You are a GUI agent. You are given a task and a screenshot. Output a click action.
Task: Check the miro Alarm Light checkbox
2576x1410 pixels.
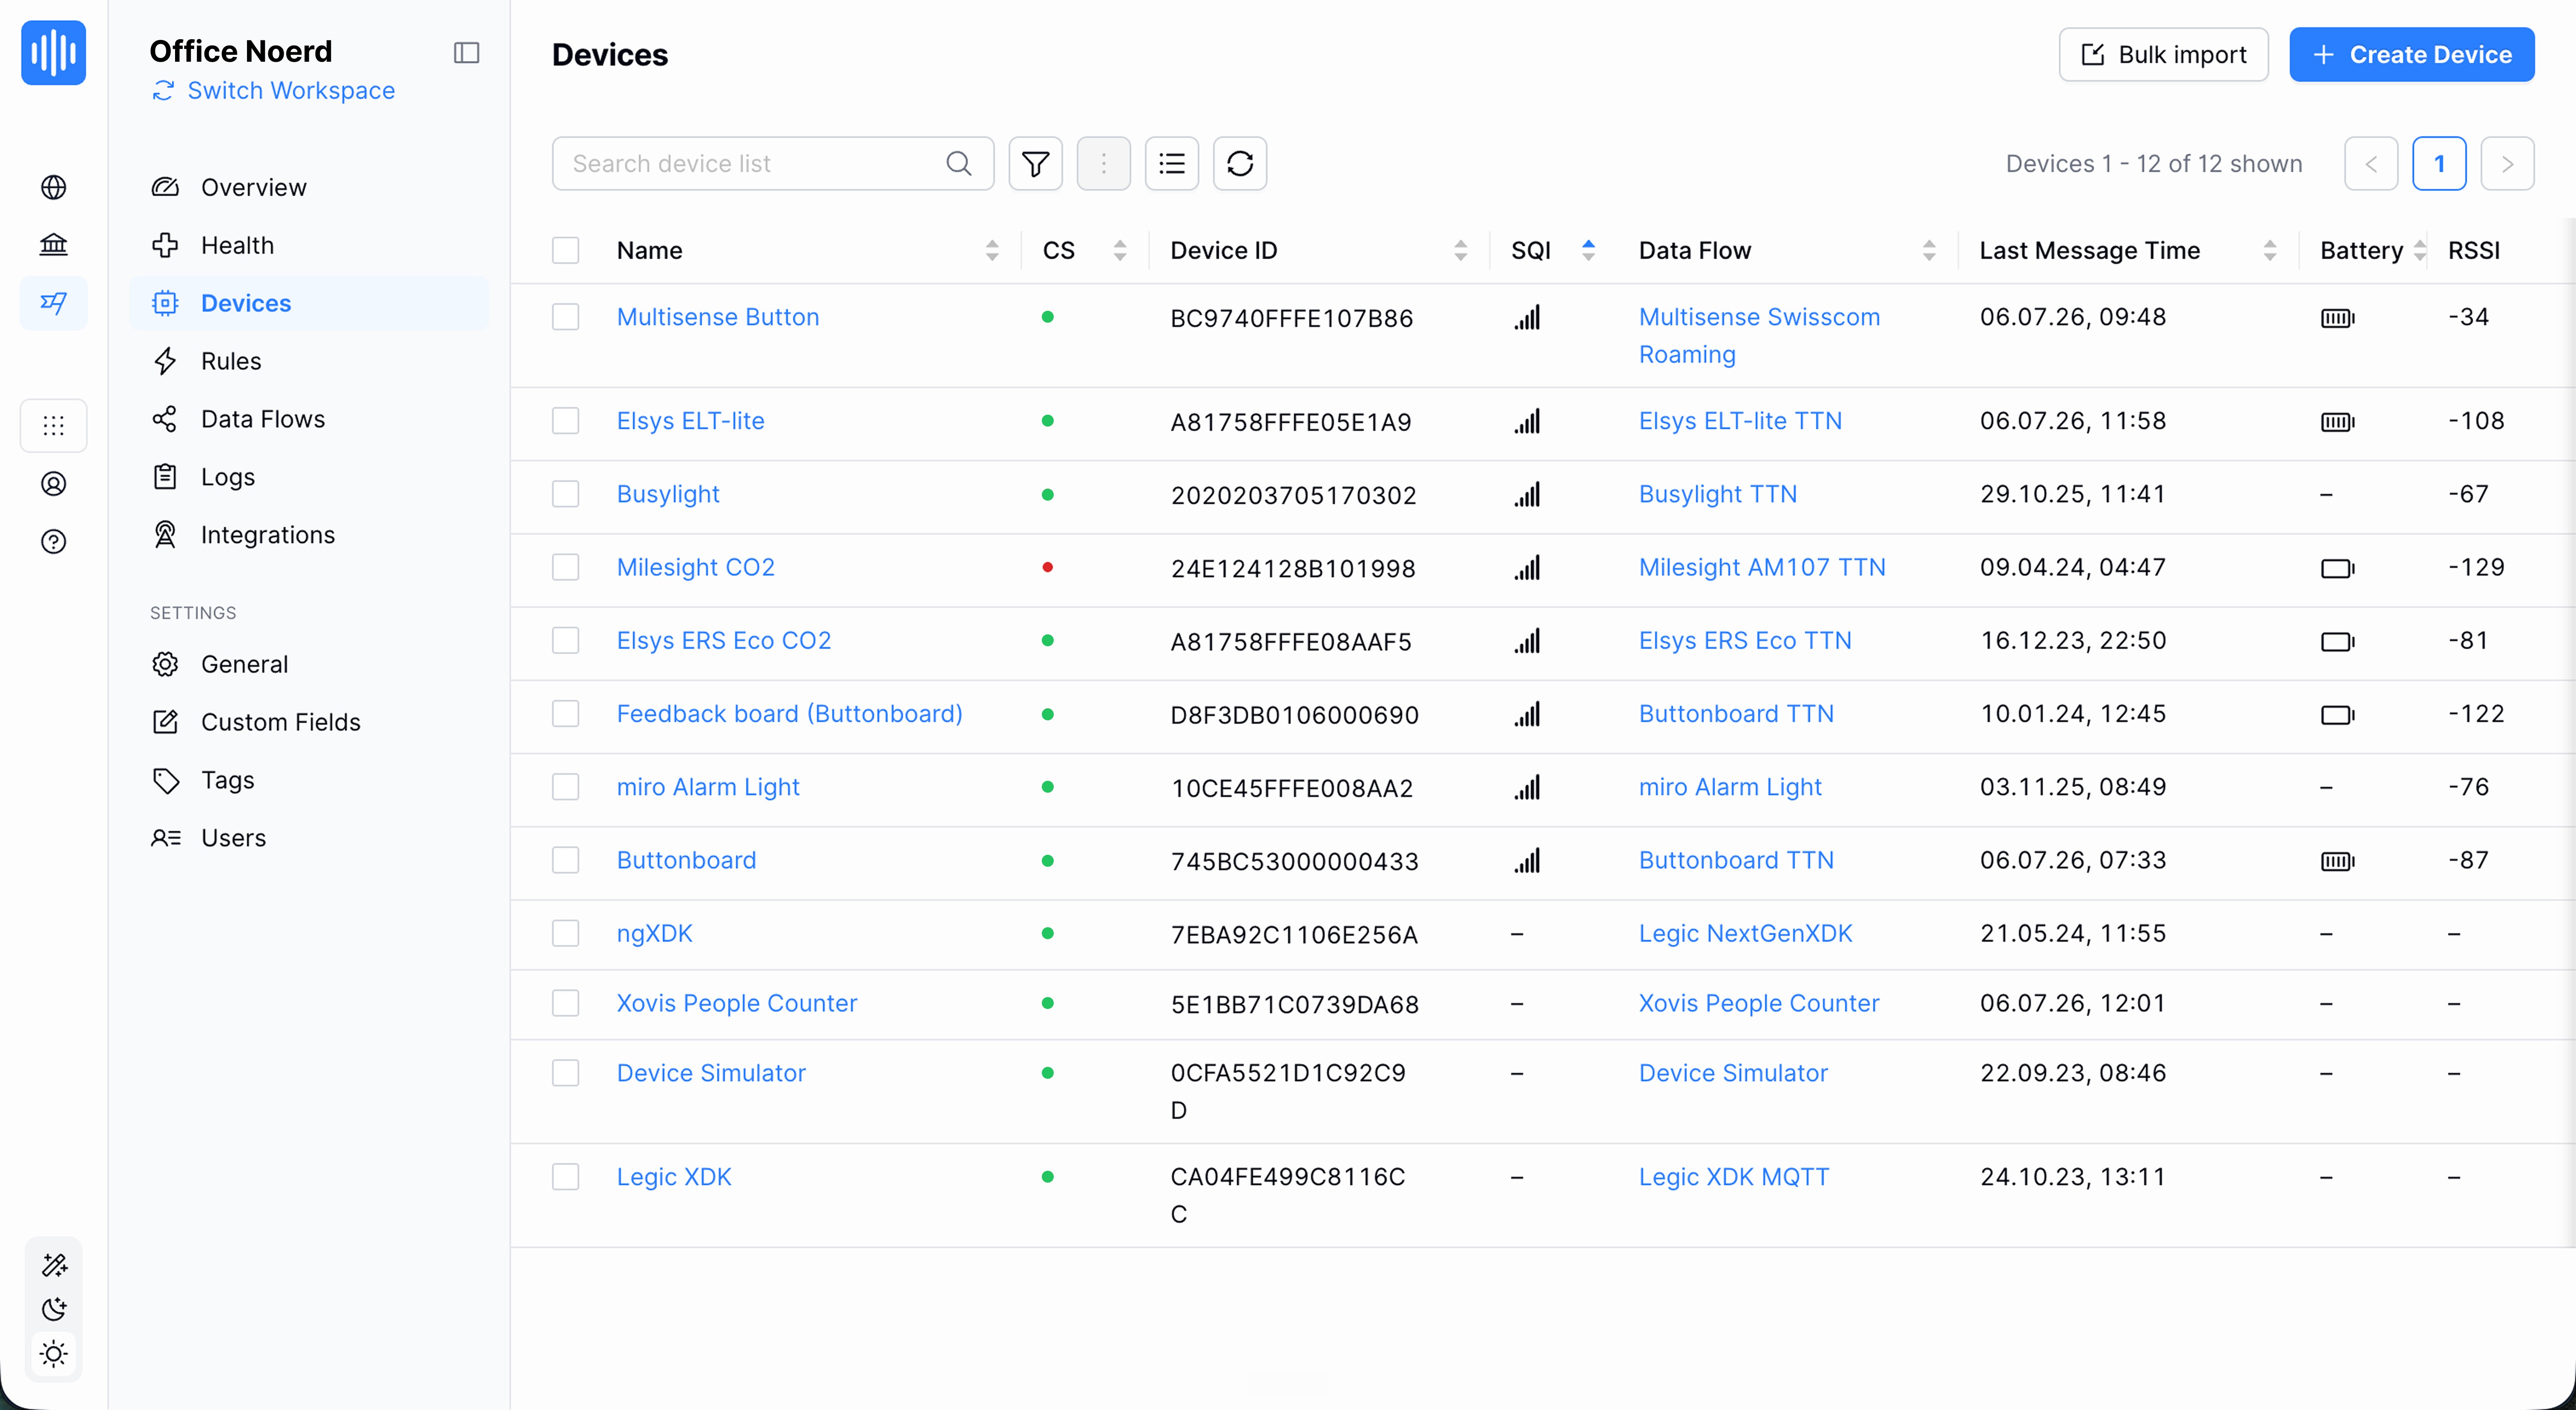[565, 786]
